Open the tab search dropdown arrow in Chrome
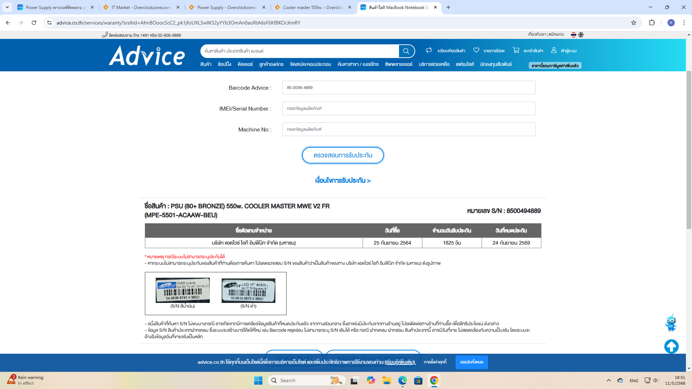692x389 pixels. pos(7,7)
